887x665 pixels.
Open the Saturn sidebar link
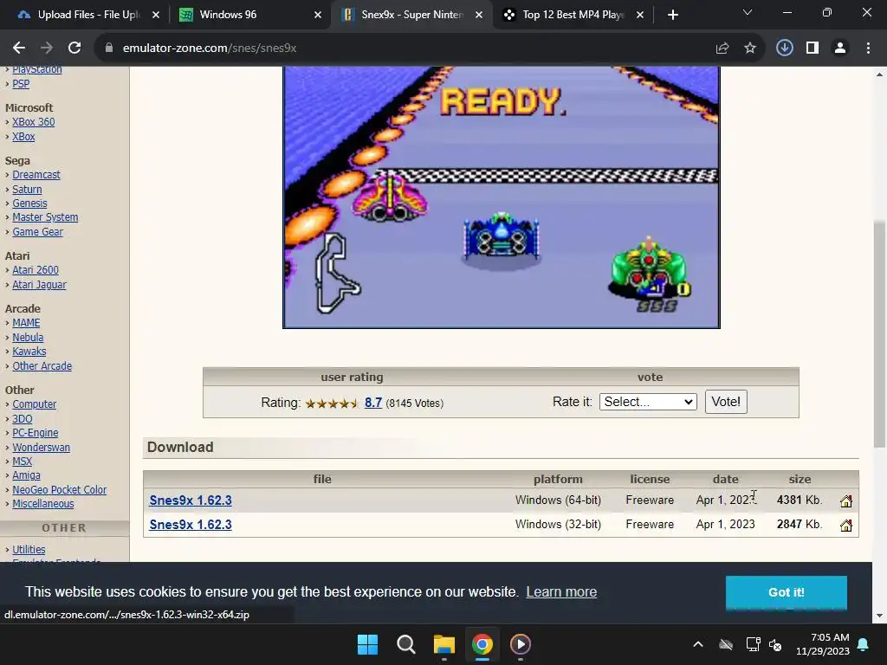point(27,190)
